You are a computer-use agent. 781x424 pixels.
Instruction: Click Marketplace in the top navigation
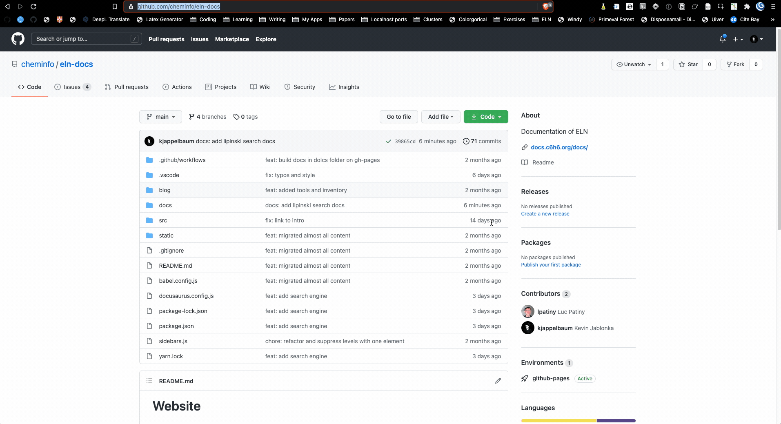pyautogui.click(x=232, y=39)
